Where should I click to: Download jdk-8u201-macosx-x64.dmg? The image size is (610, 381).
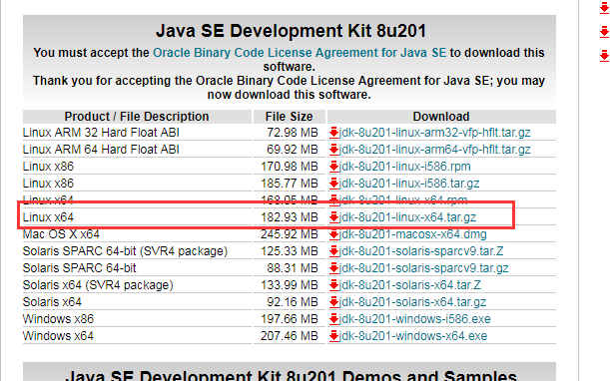[x=412, y=234]
